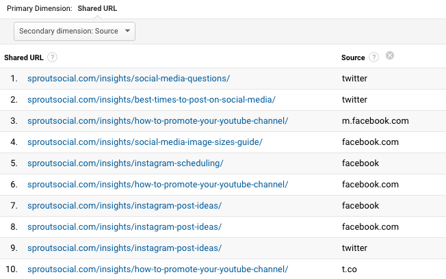
Task: Open the social-media-questions link in row 1
Action: point(129,79)
